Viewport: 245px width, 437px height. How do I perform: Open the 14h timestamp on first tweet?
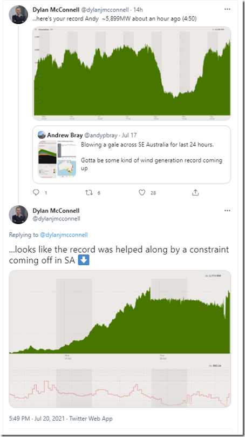coord(138,10)
